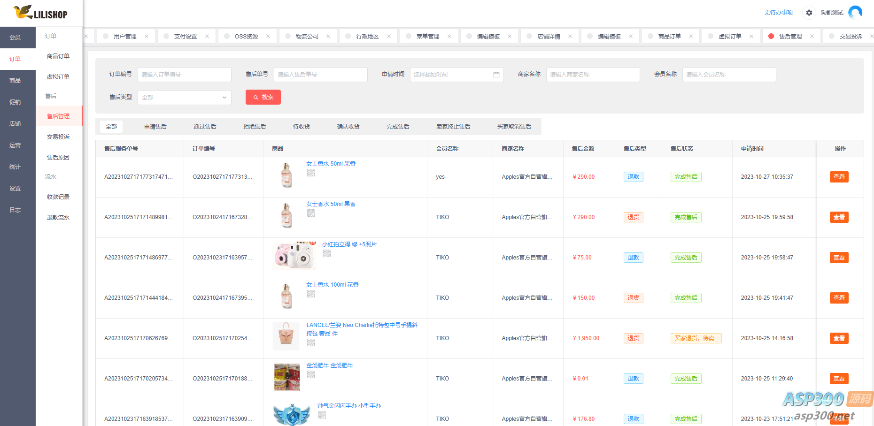Filter by 卖家终止售后 status tab
This screenshot has height=426, width=874.
click(453, 127)
